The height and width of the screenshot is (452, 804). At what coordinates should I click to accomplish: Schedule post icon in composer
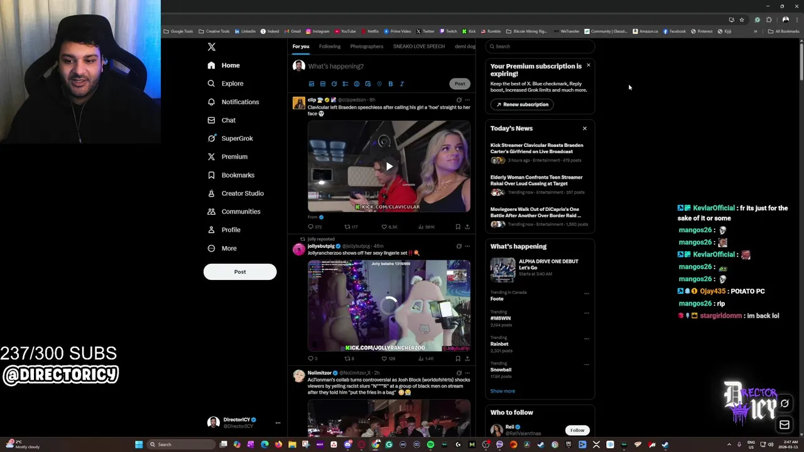368,83
